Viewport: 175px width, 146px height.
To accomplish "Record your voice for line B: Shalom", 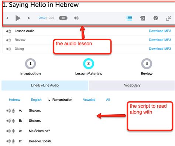I will [x=13, y=121].
